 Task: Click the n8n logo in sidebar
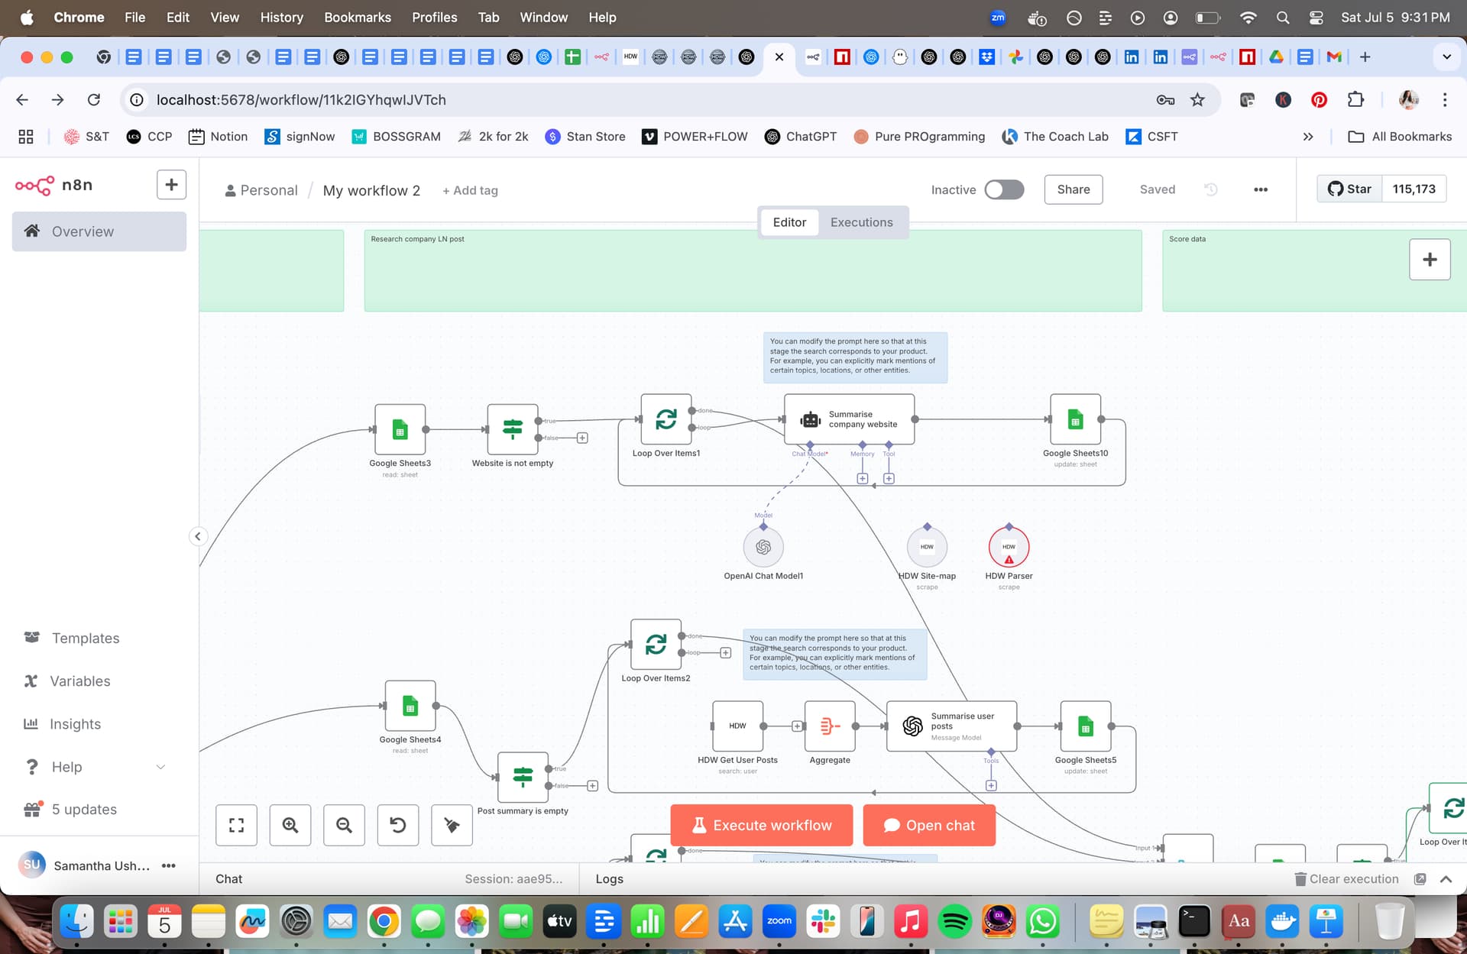[53, 185]
